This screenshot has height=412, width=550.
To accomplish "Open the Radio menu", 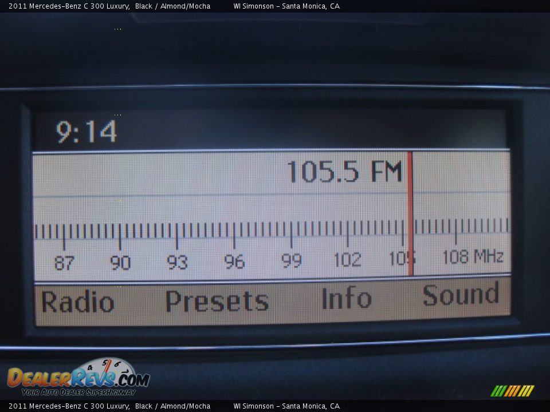I will 77,302.
